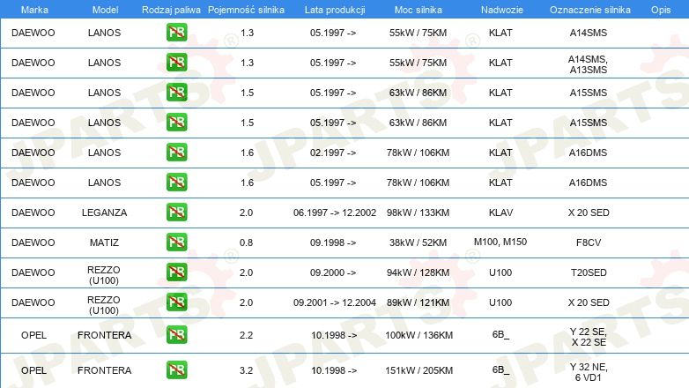The width and height of the screenshot is (689, 388).
Task: Click X 20 SED in the Leganza row
Action: (x=589, y=213)
